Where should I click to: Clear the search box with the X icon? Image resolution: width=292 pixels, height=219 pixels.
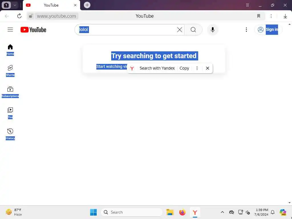tap(180, 30)
